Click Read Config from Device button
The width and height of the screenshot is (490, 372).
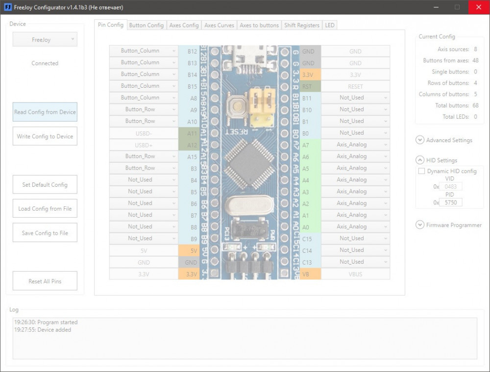45,112
